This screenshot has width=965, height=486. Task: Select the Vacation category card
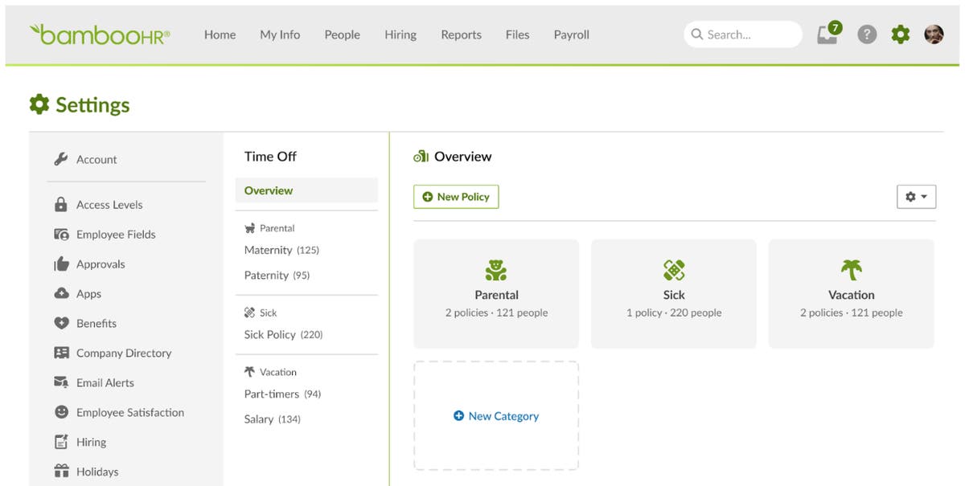(x=850, y=293)
